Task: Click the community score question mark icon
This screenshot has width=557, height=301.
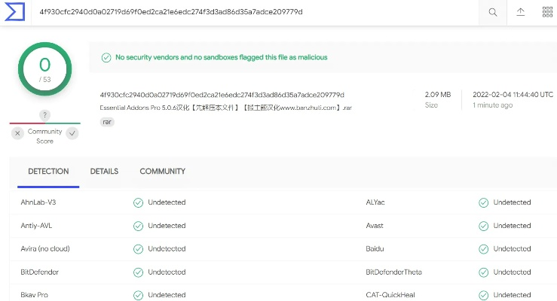Action: (x=45, y=114)
